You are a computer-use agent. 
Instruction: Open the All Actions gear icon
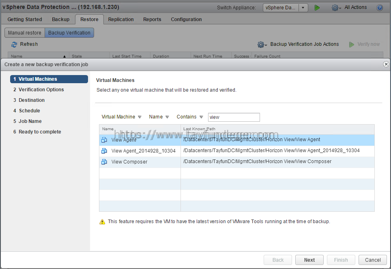(x=336, y=8)
